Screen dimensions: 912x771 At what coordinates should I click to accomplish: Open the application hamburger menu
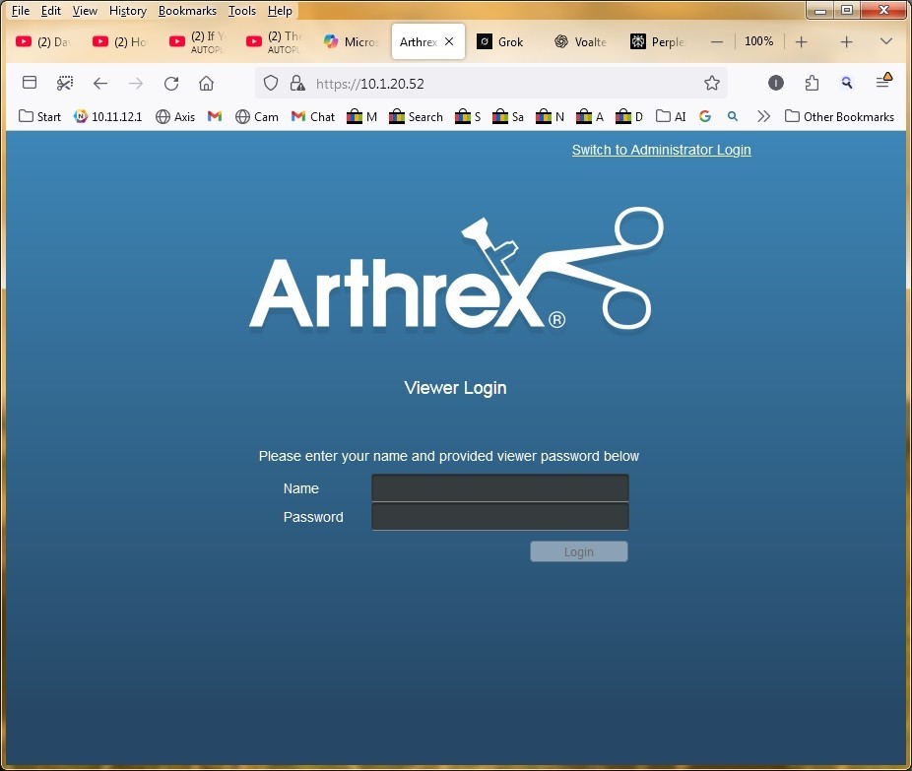[x=883, y=82]
